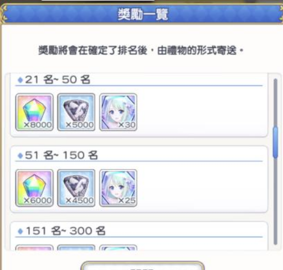Tap the partially visible grey gem under 151~300
The width and height of the screenshot is (283, 270).
click(76, 248)
